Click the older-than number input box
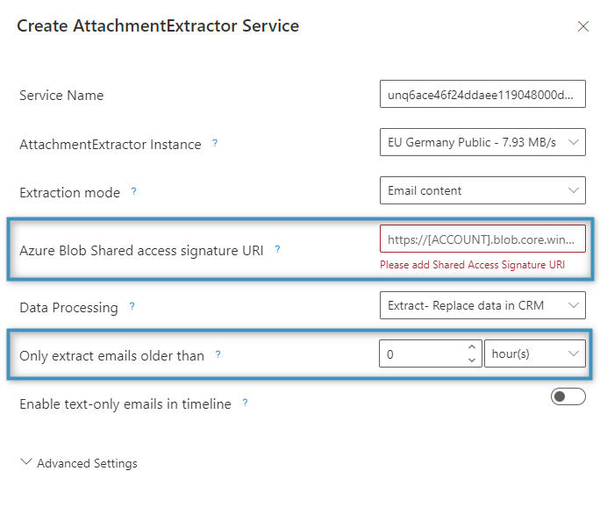Viewport: 607px width, 514px height. pos(431,353)
